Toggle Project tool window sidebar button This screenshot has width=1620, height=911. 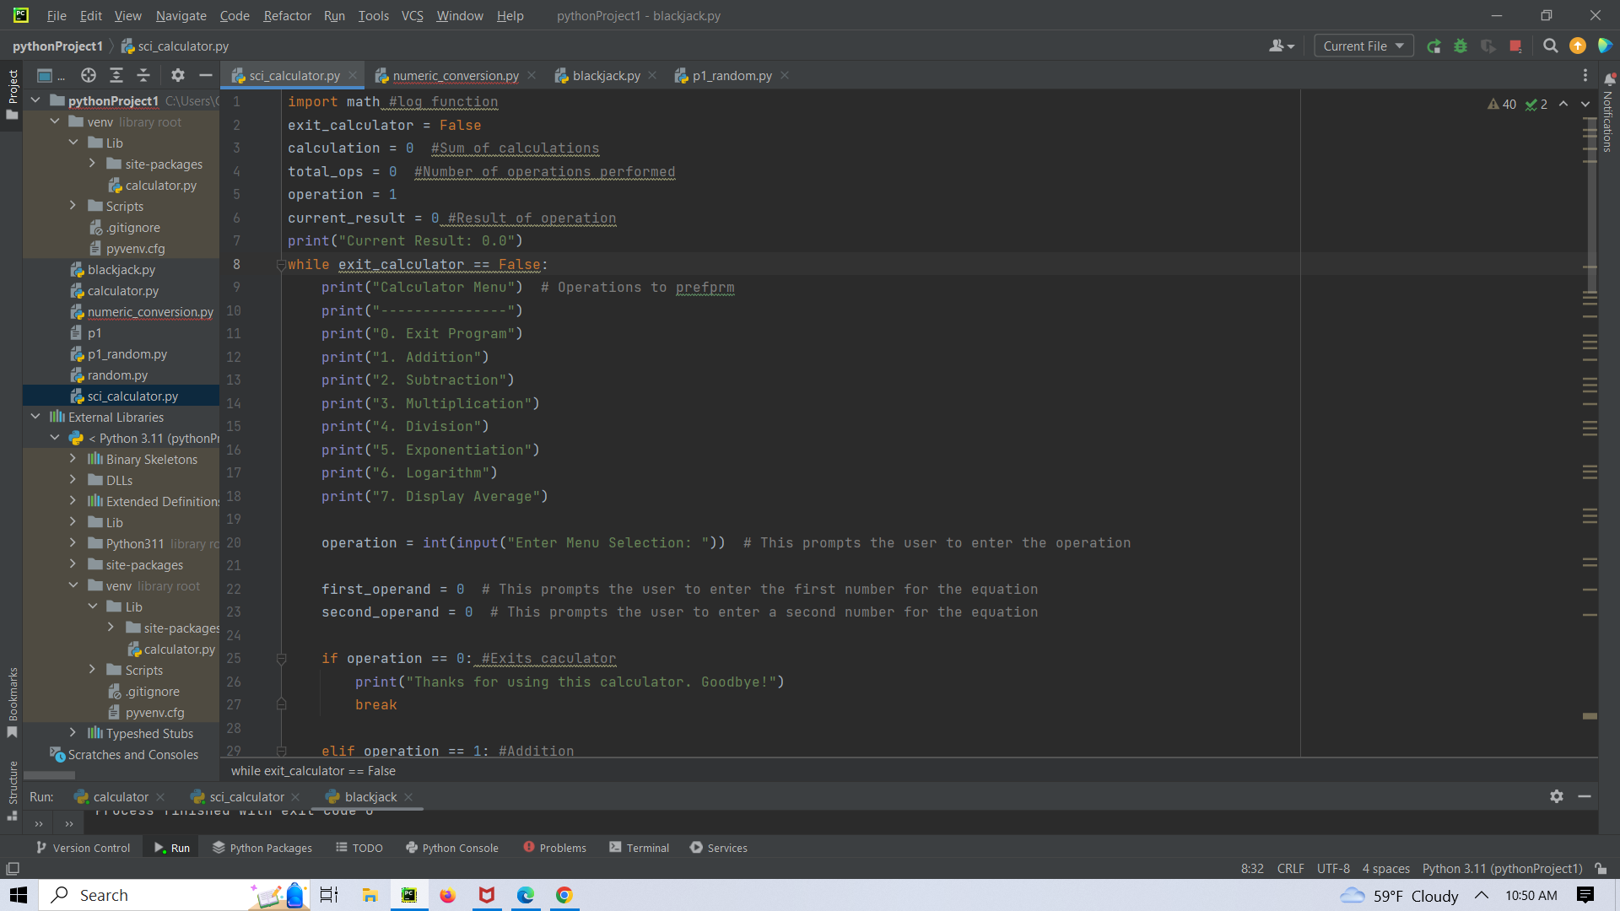(x=12, y=94)
